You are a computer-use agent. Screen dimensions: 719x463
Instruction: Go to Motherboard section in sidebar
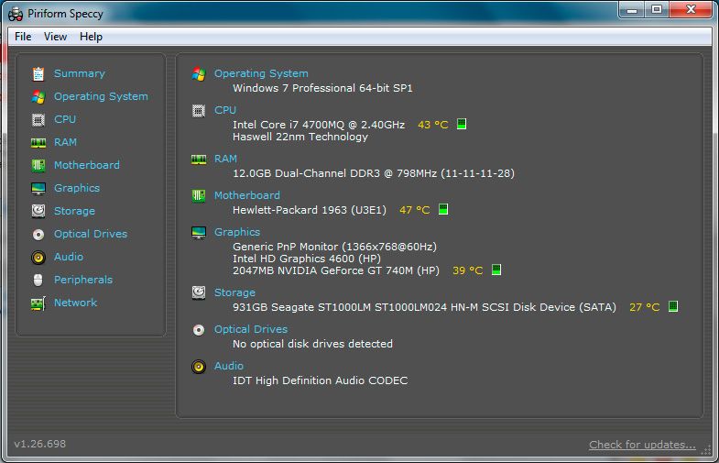coord(87,165)
